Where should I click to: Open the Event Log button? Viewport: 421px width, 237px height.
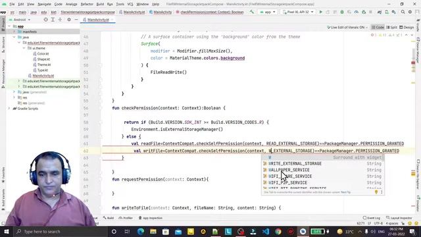[x=372, y=218]
